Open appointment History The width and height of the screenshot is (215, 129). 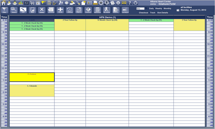pyautogui.click(x=70, y=10)
